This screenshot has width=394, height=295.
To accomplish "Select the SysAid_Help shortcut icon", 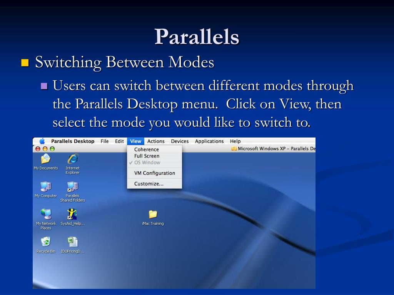I will (x=72, y=214).
